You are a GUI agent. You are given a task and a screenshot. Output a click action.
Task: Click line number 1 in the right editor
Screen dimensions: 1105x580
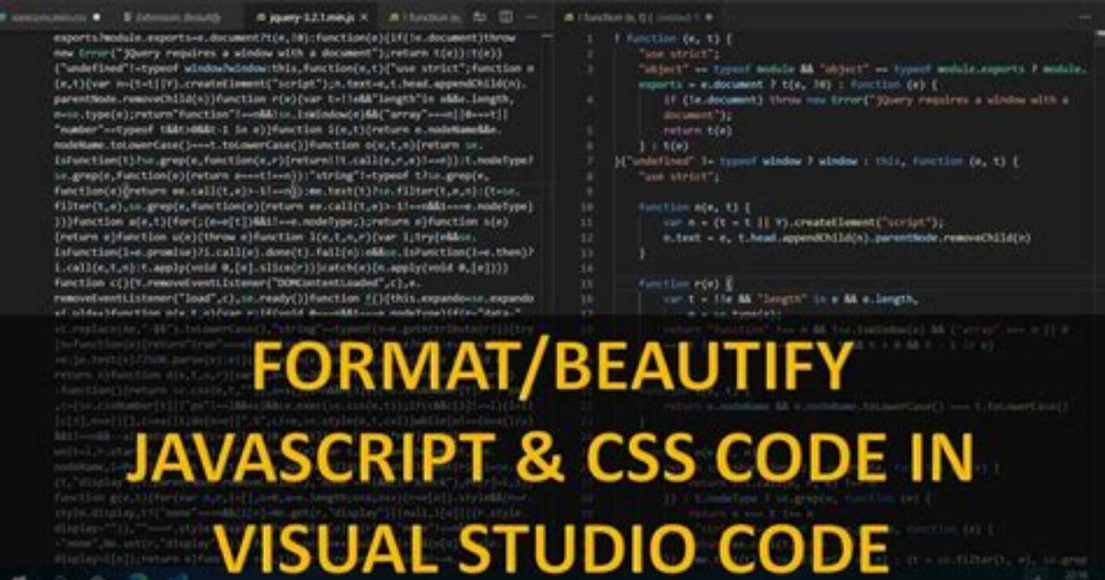[x=589, y=39]
